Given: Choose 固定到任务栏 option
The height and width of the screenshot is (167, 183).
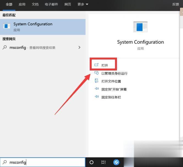Looking at the screenshot, I should tap(111, 97).
